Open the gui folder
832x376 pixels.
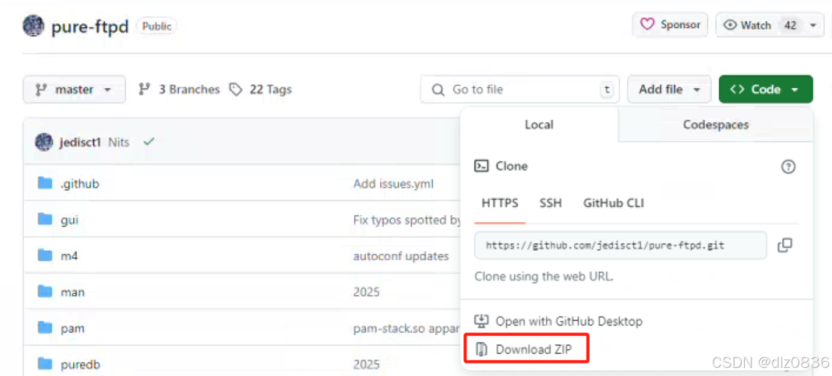point(69,220)
